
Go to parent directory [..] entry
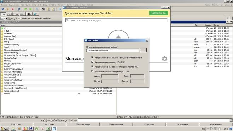(5, 28)
